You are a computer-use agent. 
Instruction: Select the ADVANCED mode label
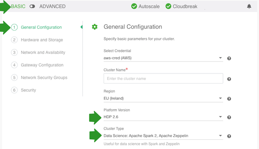coord(52,6)
